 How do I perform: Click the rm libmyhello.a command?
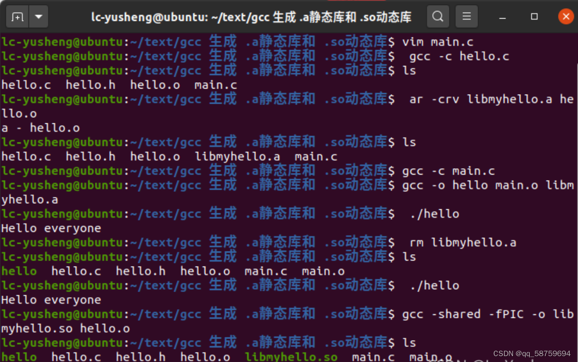tap(464, 242)
